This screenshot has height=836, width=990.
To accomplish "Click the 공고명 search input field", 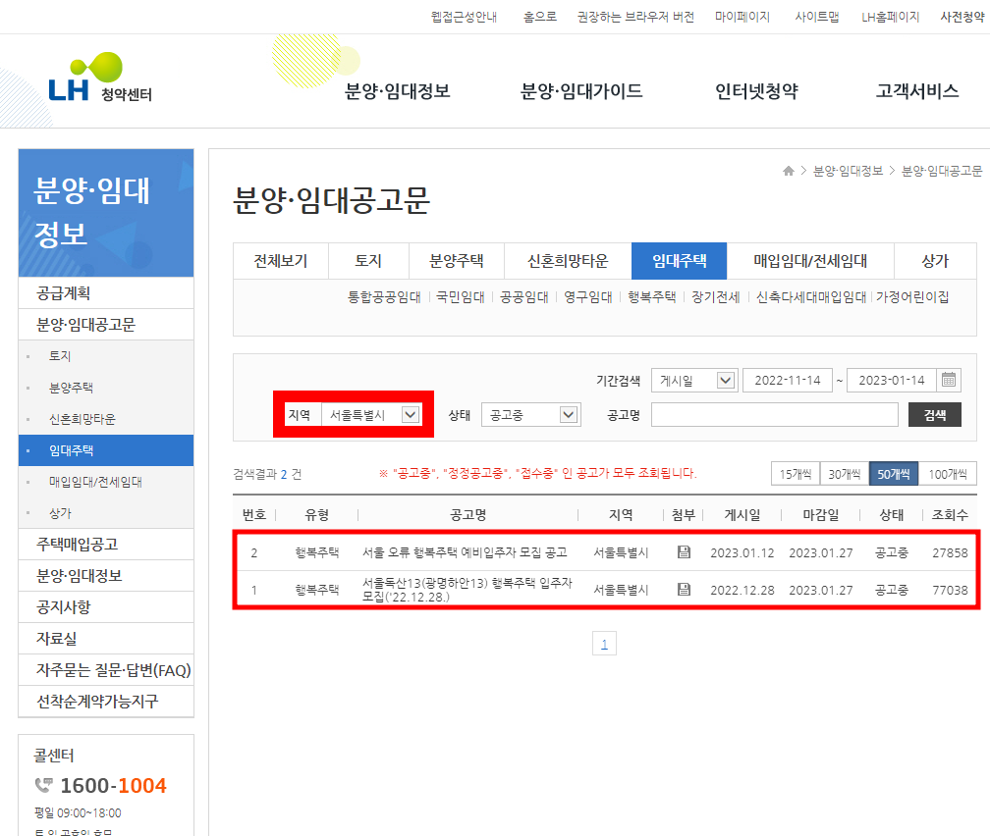I will pos(775,414).
